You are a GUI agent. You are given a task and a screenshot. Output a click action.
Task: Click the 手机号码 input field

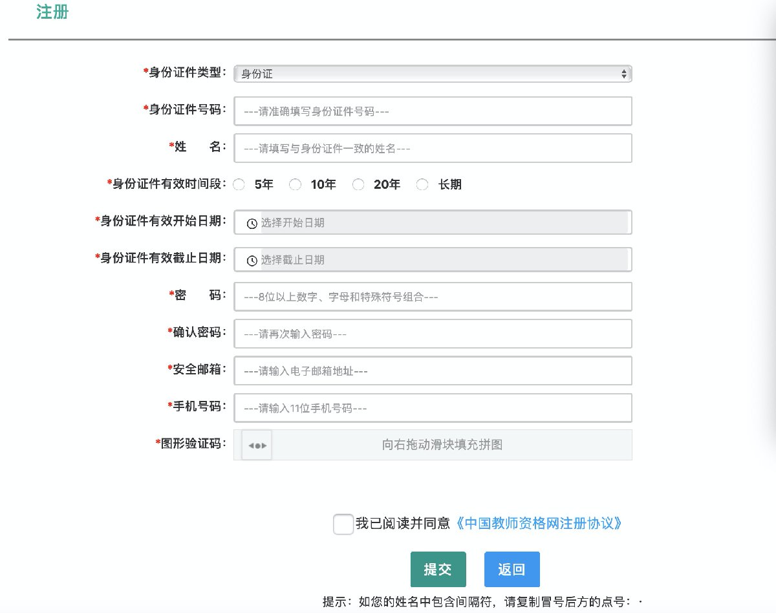pos(433,408)
